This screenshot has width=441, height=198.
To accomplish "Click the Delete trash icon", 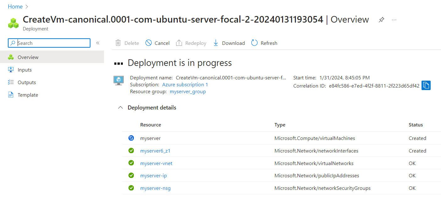I will [118, 43].
